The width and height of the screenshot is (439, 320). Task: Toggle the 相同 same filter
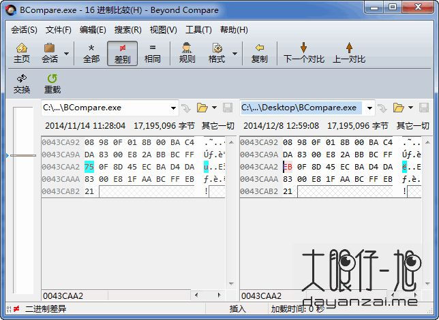coord(152,53)
